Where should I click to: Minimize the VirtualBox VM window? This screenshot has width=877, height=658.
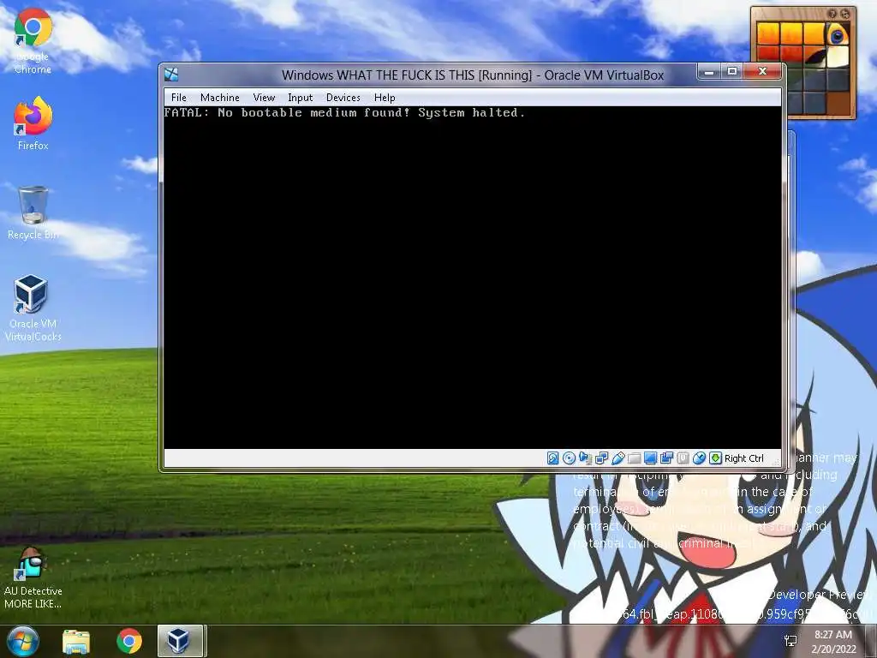708,72
